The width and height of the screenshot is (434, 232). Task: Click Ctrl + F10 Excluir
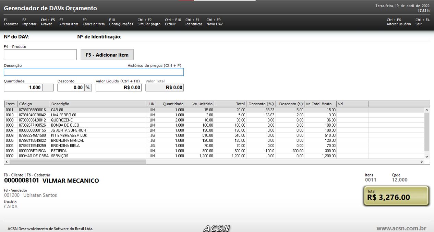[173, 22]
